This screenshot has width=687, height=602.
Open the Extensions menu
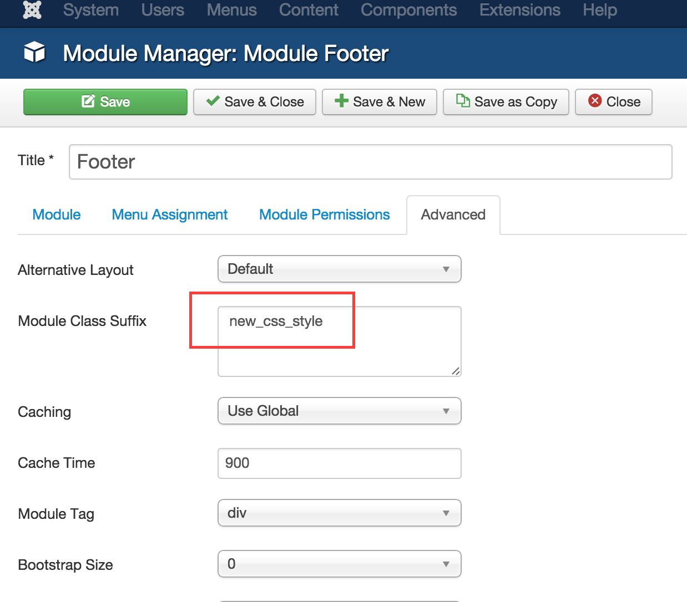point(520,10)
